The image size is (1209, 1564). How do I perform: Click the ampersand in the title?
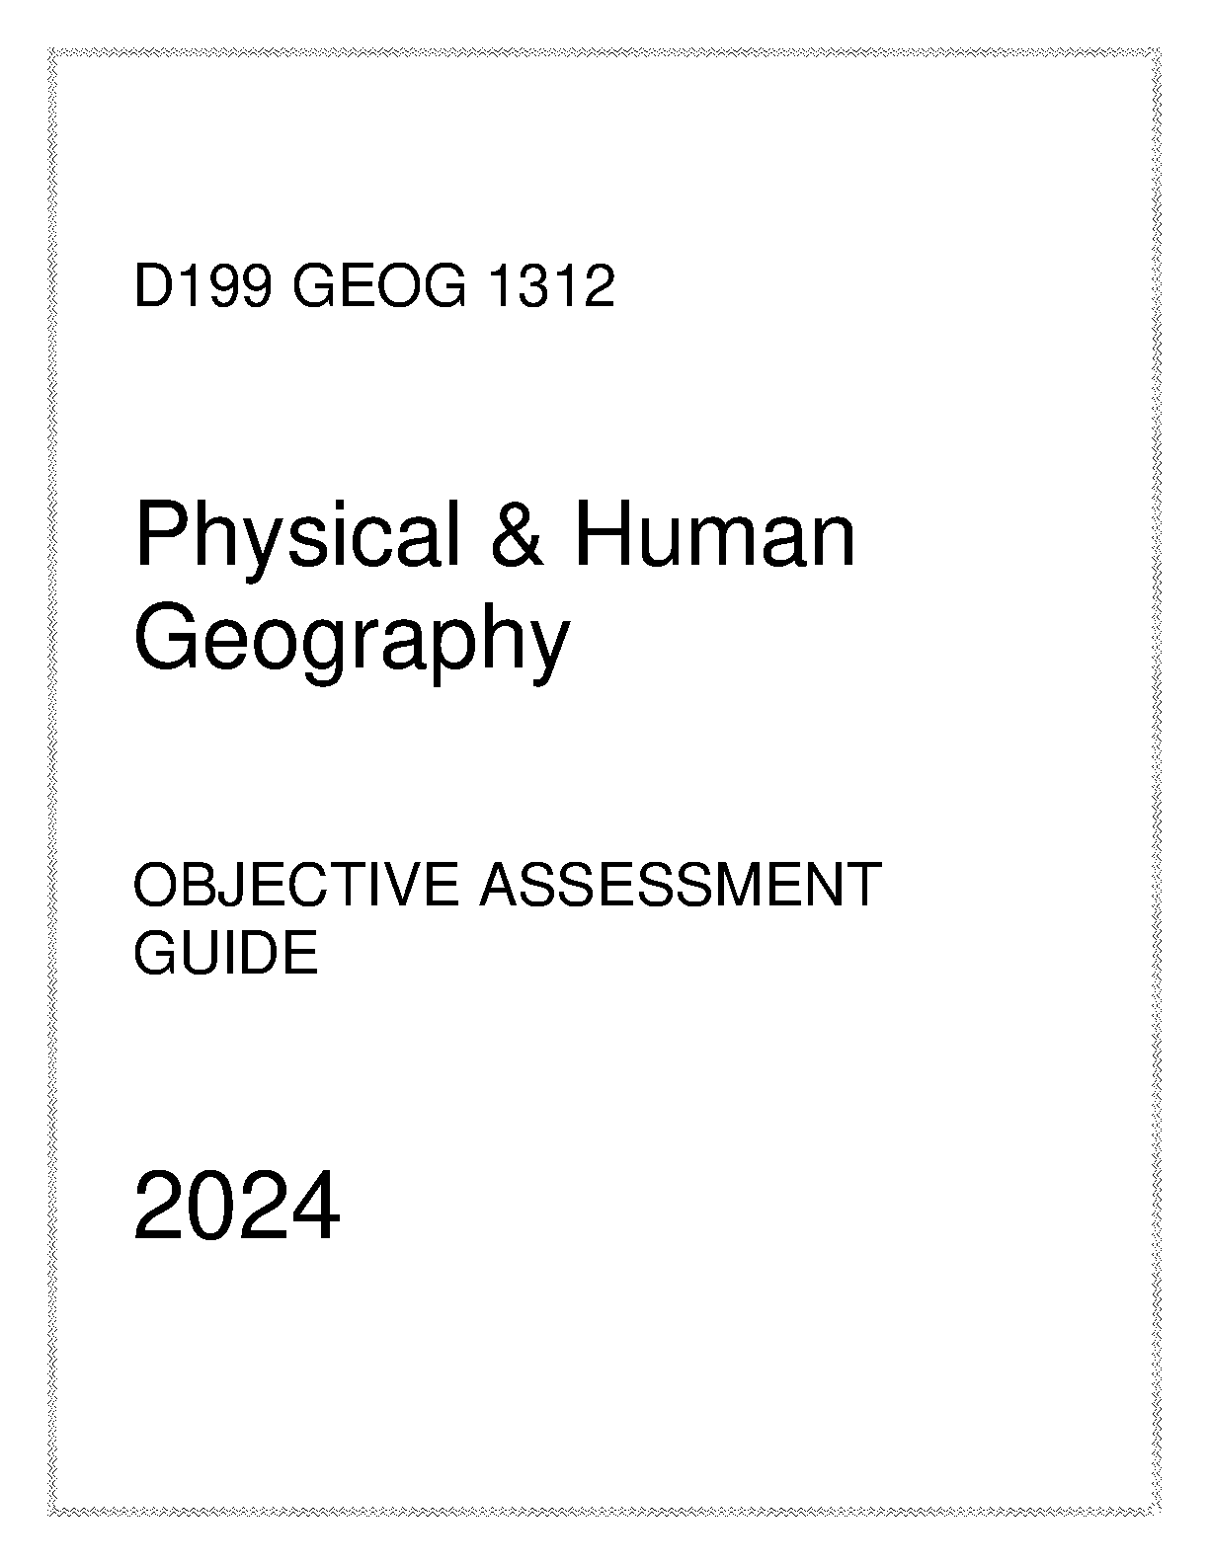click(x=517, y=538)
